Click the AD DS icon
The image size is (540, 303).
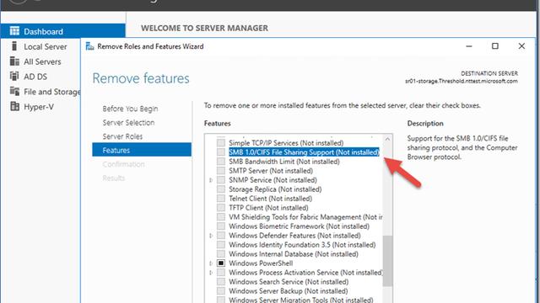pyautogui.click(x=14, y=76)
